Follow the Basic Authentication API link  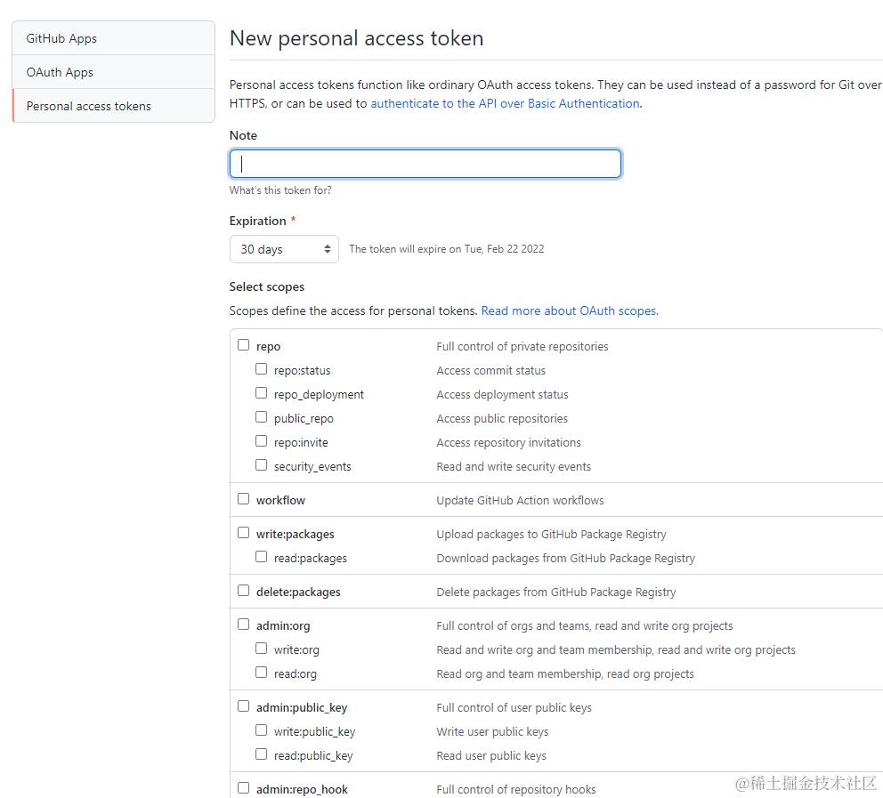505,103
